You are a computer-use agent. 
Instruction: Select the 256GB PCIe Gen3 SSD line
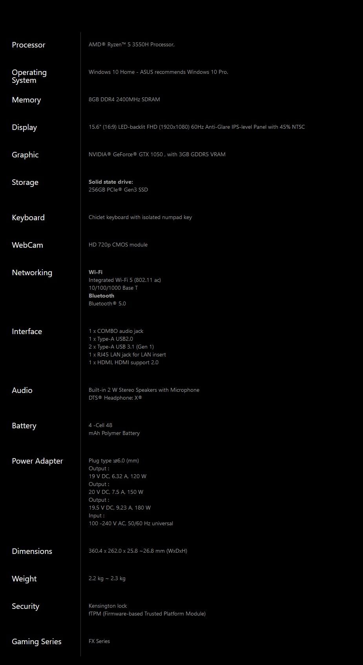118,190
